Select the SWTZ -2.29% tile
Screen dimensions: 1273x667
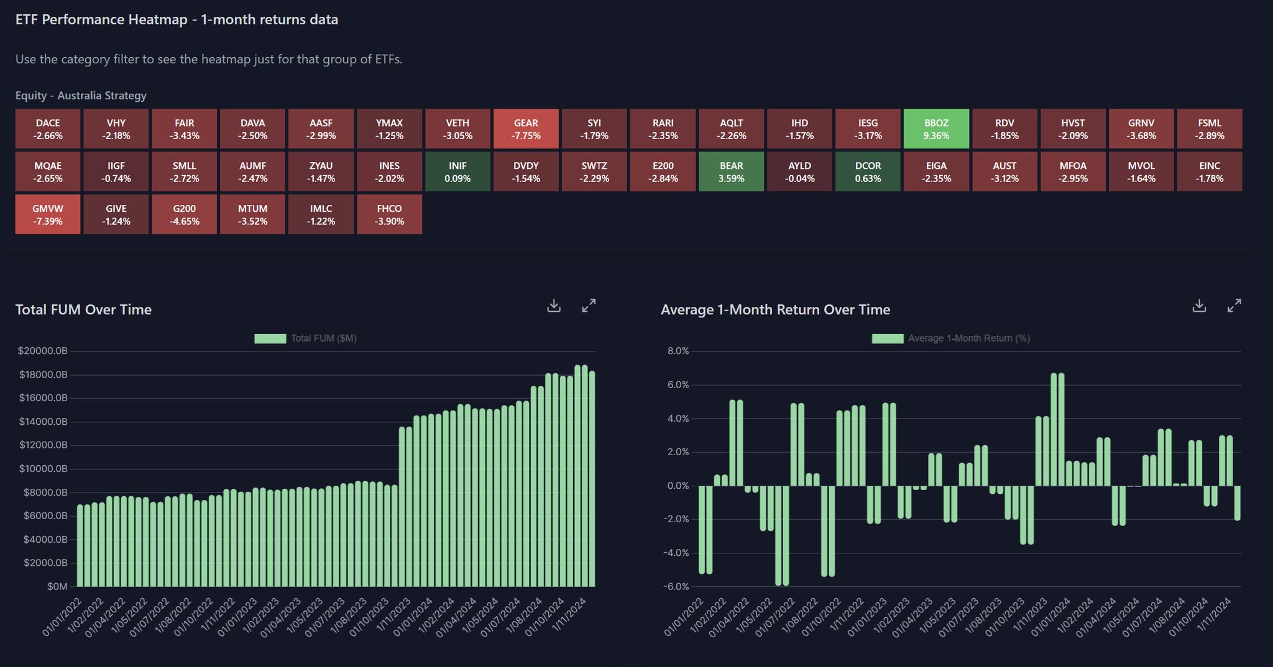[594, 171]
